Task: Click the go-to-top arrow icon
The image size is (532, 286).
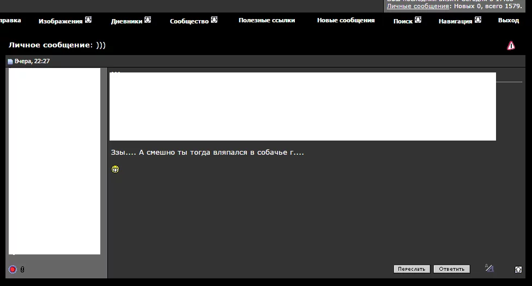Action: pyautogui.click(x=518, y=269)
